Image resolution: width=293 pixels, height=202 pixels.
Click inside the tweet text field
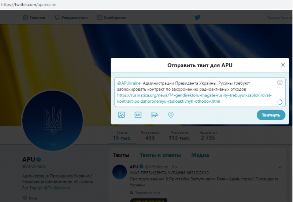click(x=200, y=92)
